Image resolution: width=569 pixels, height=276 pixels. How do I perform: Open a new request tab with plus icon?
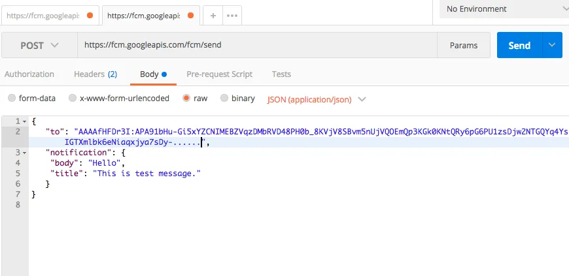coord(213,16)
